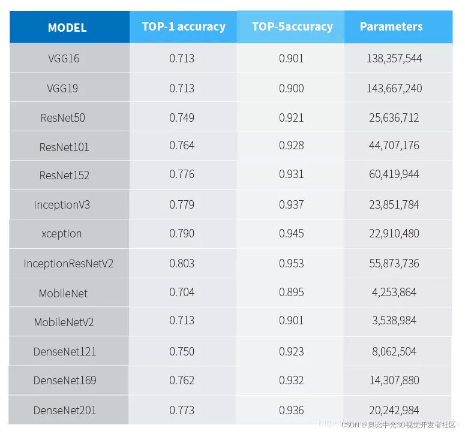This screenshot has height=434, width=465.
Task: Click the ResNet50 model name
Action: click(63, 117)
